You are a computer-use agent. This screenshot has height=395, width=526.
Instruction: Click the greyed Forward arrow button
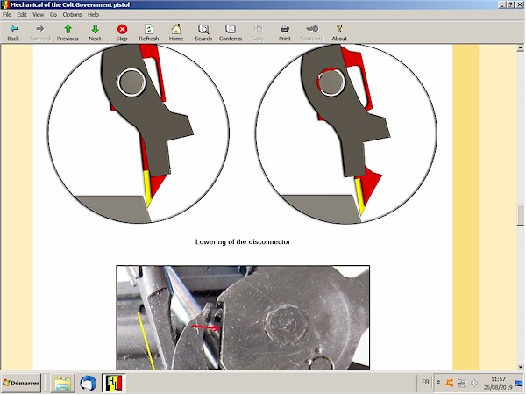[x=40, y=32]
